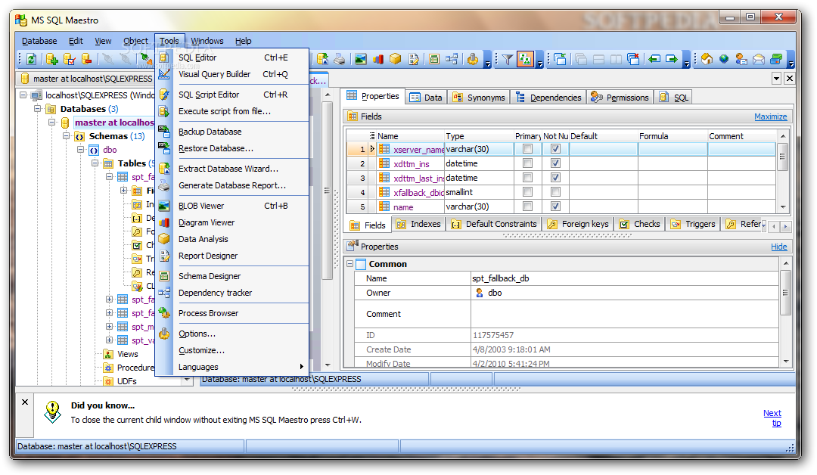
Task: Open Data Analysis cube toolbar icon
Action: point(396,59)
